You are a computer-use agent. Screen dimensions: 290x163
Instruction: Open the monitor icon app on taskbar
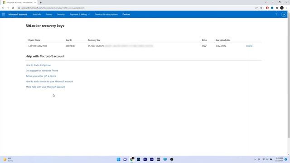[165, 159]
